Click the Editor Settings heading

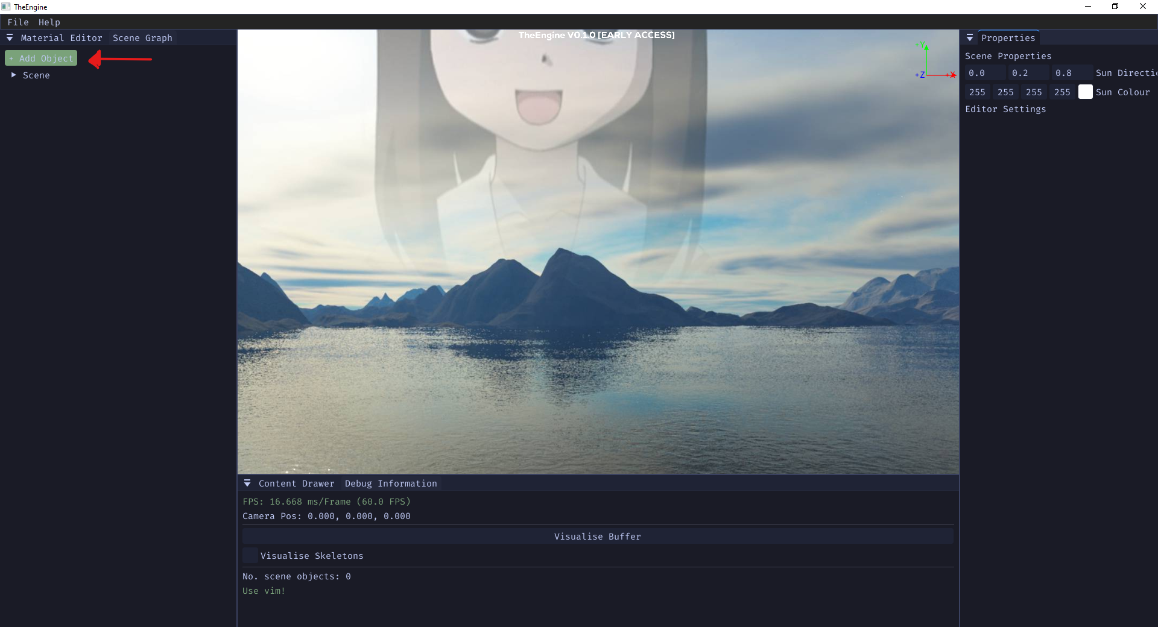[x=1005, y=109]
